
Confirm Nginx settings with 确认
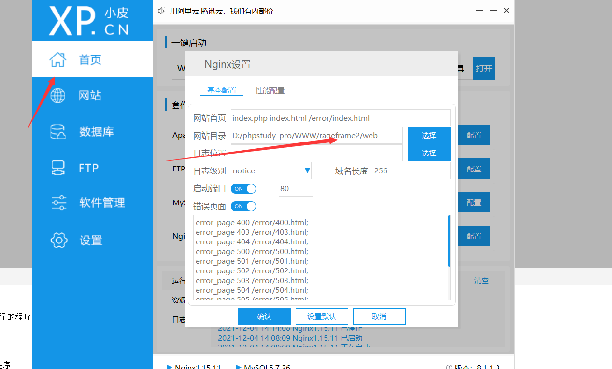(x=264, y=316)
